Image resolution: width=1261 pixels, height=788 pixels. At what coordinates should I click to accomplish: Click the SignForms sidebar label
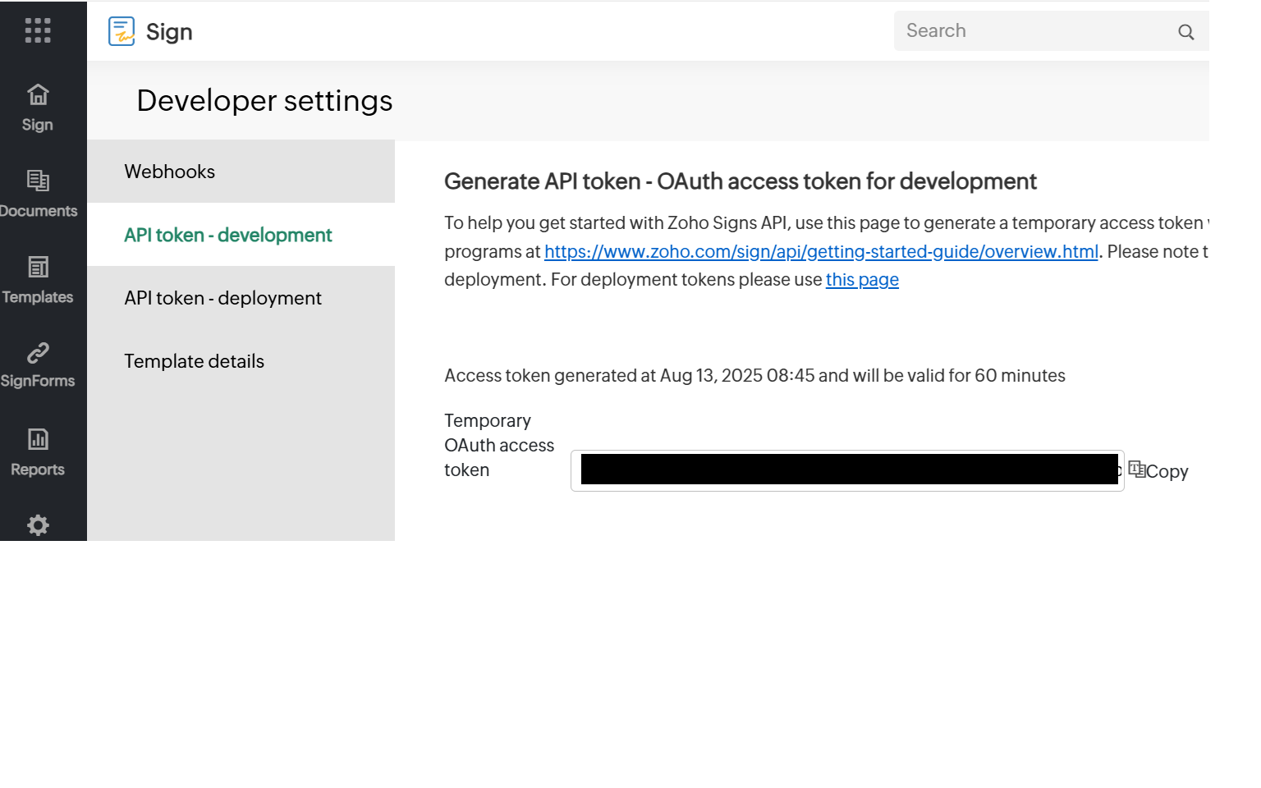(x=38, y=381)
